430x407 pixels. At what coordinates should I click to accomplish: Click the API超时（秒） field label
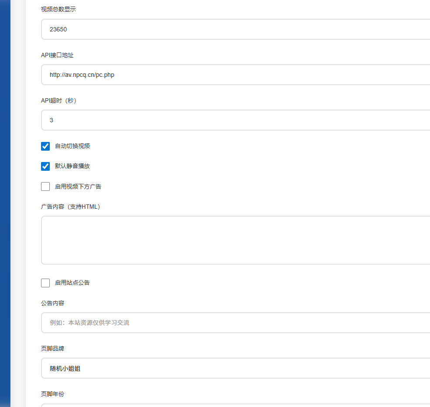(59, 100)
